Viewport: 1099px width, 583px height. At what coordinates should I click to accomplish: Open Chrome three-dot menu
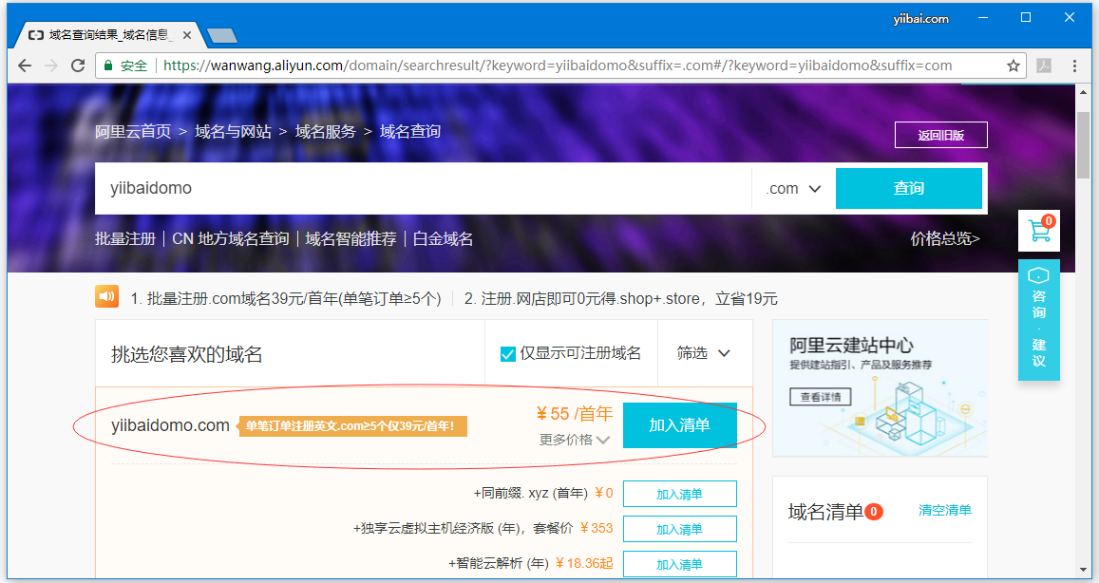point(1074,66)
